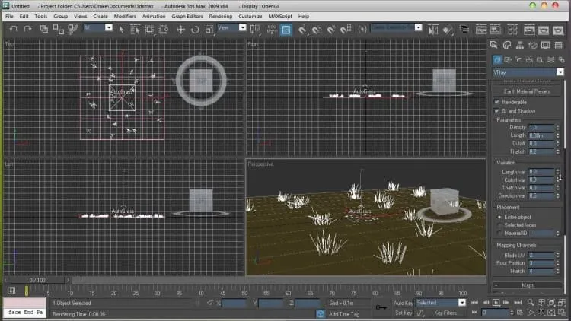Click the Play Animation button
571x321 pixels.
496,303
